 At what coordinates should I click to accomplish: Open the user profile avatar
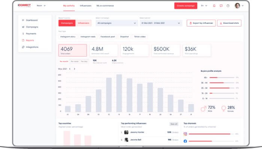pos(237,6)
